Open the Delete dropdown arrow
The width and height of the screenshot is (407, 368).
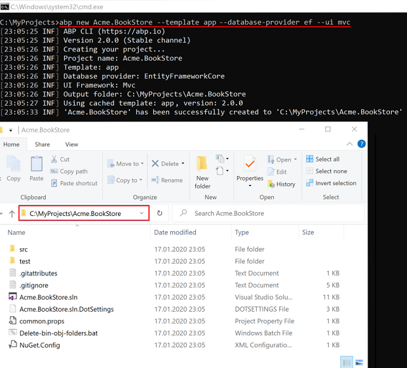tap(183, 164)
